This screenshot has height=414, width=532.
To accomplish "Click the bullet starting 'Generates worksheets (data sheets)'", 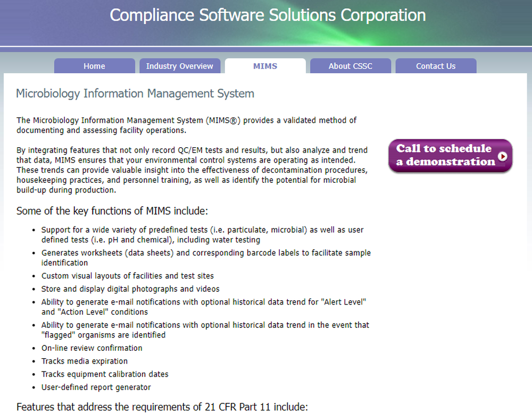I will (x=206, y=258).
